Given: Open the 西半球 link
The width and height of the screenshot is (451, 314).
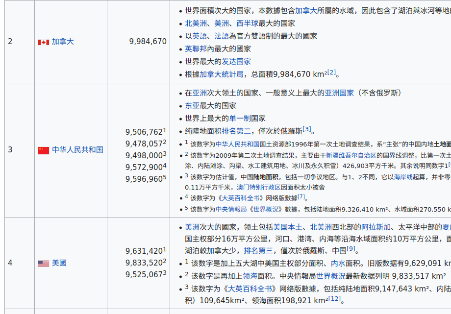Looking at the screenshot, I should (247, 24).
